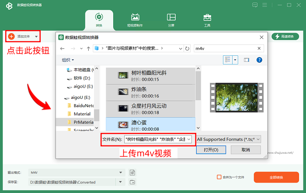Screen dimensions: 306x193
Task: Open the output folder icon
Action: pos(132,182)
